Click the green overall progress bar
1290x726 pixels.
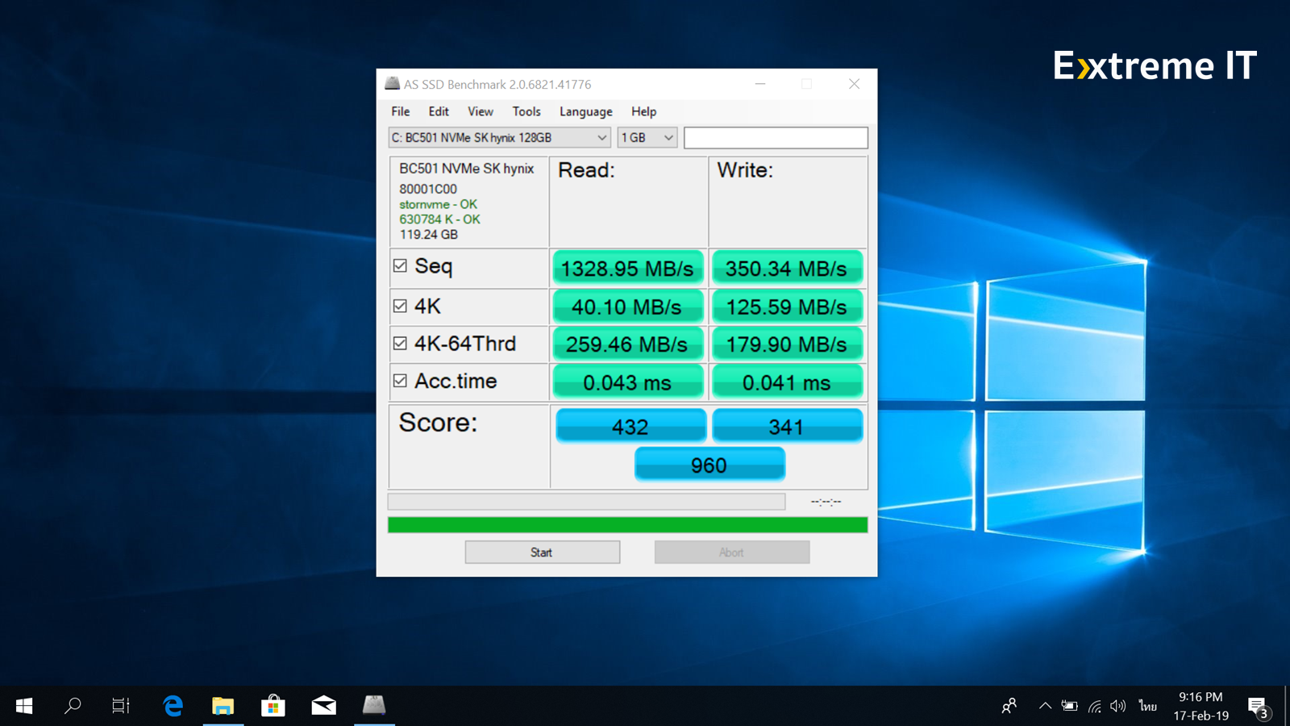(627, 524)
